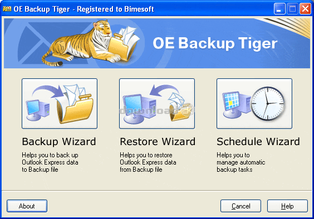The width and height of the screenshot is (314, 219).
Task: Click the disabled maximize button
Action: pos(293,9)
